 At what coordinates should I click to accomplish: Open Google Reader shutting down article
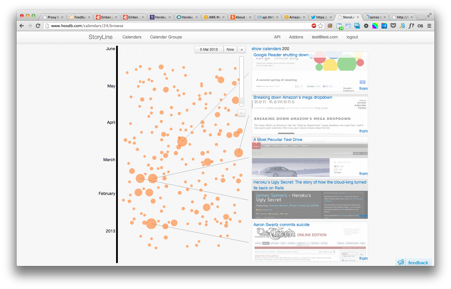click(281, 55)
